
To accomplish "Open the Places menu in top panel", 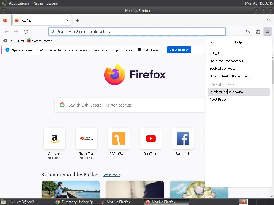I will (37, 3).
